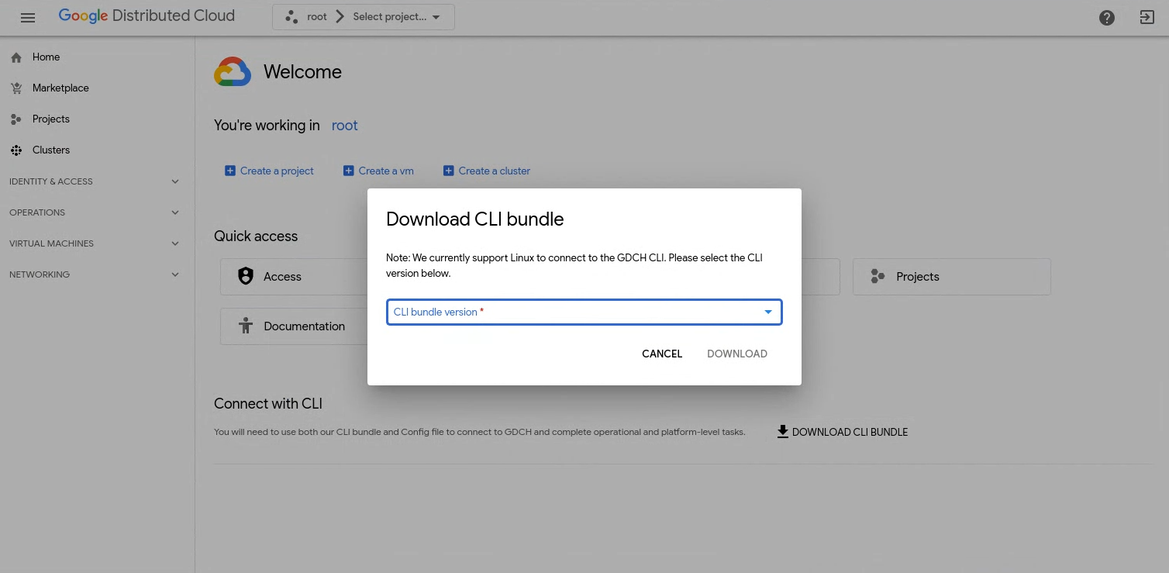Open Clusters in the sidebar menu
The height and width of the screenshot is (573, 1169).
(x=97, y=150)
